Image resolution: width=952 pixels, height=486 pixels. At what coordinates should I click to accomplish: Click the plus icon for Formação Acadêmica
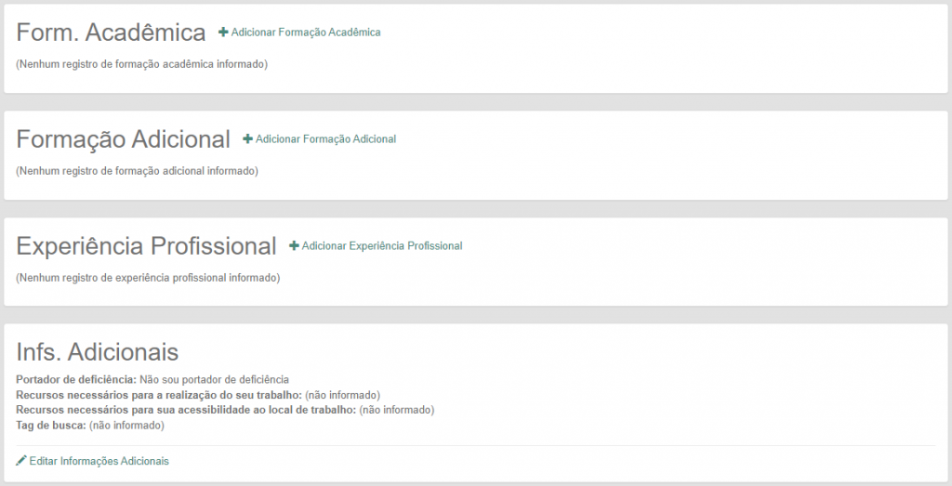223,33
